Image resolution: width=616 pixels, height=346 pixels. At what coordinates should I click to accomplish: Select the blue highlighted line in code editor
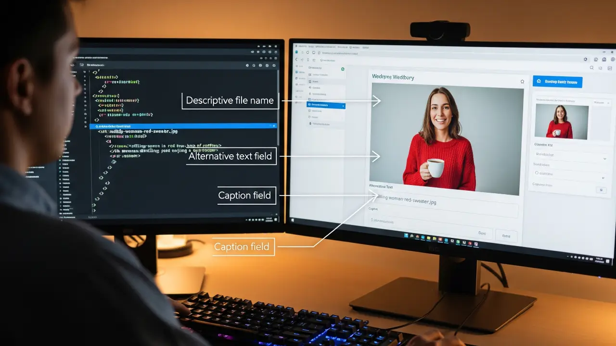click(x=183, y=126)
